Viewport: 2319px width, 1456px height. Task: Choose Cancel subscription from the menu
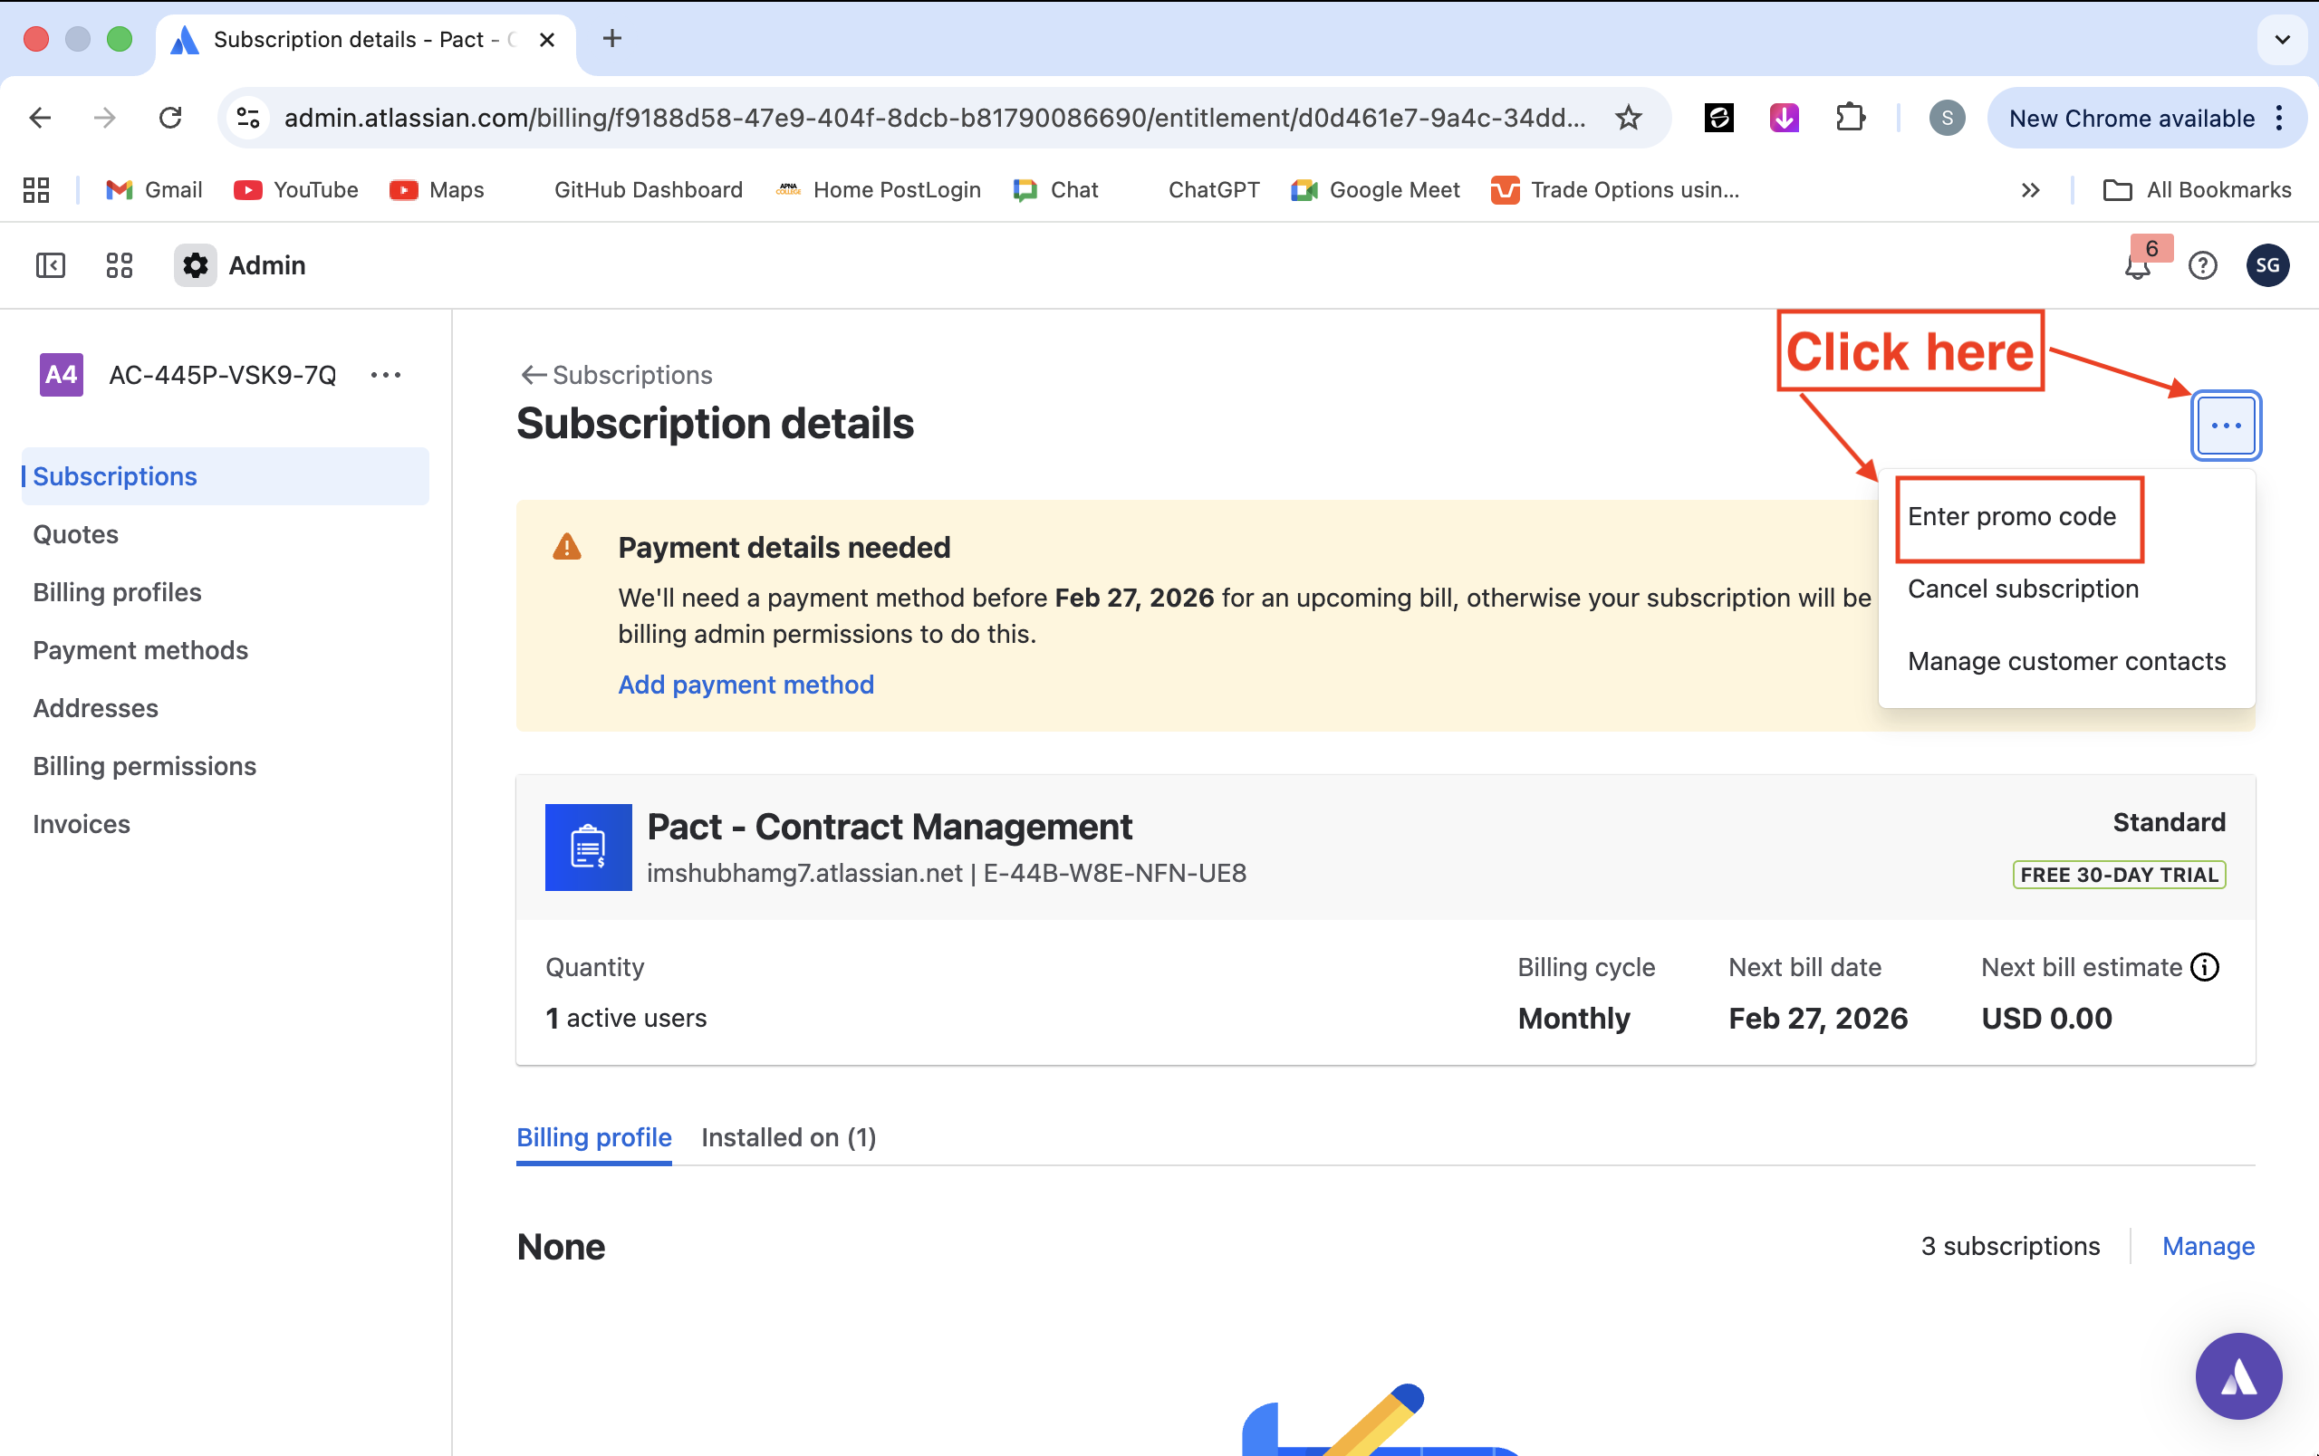tap(2023, 589)
